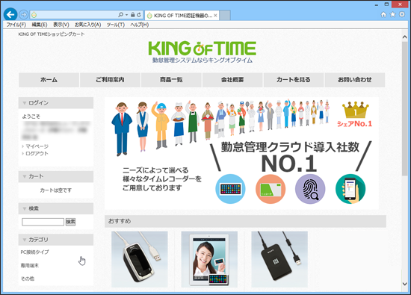
Task: Click the browser back arrow button
Action: click(10, 14)
